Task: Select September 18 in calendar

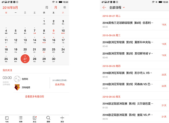Action: click(6, 50)
